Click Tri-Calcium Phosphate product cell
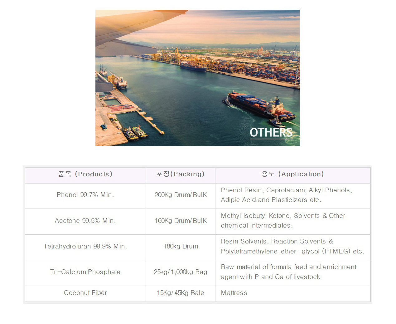Viewport: 396px width, 324px height. click(85, 272)
